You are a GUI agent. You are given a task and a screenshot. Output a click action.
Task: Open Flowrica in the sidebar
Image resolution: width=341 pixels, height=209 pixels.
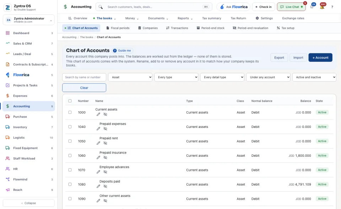coord(29,75)
